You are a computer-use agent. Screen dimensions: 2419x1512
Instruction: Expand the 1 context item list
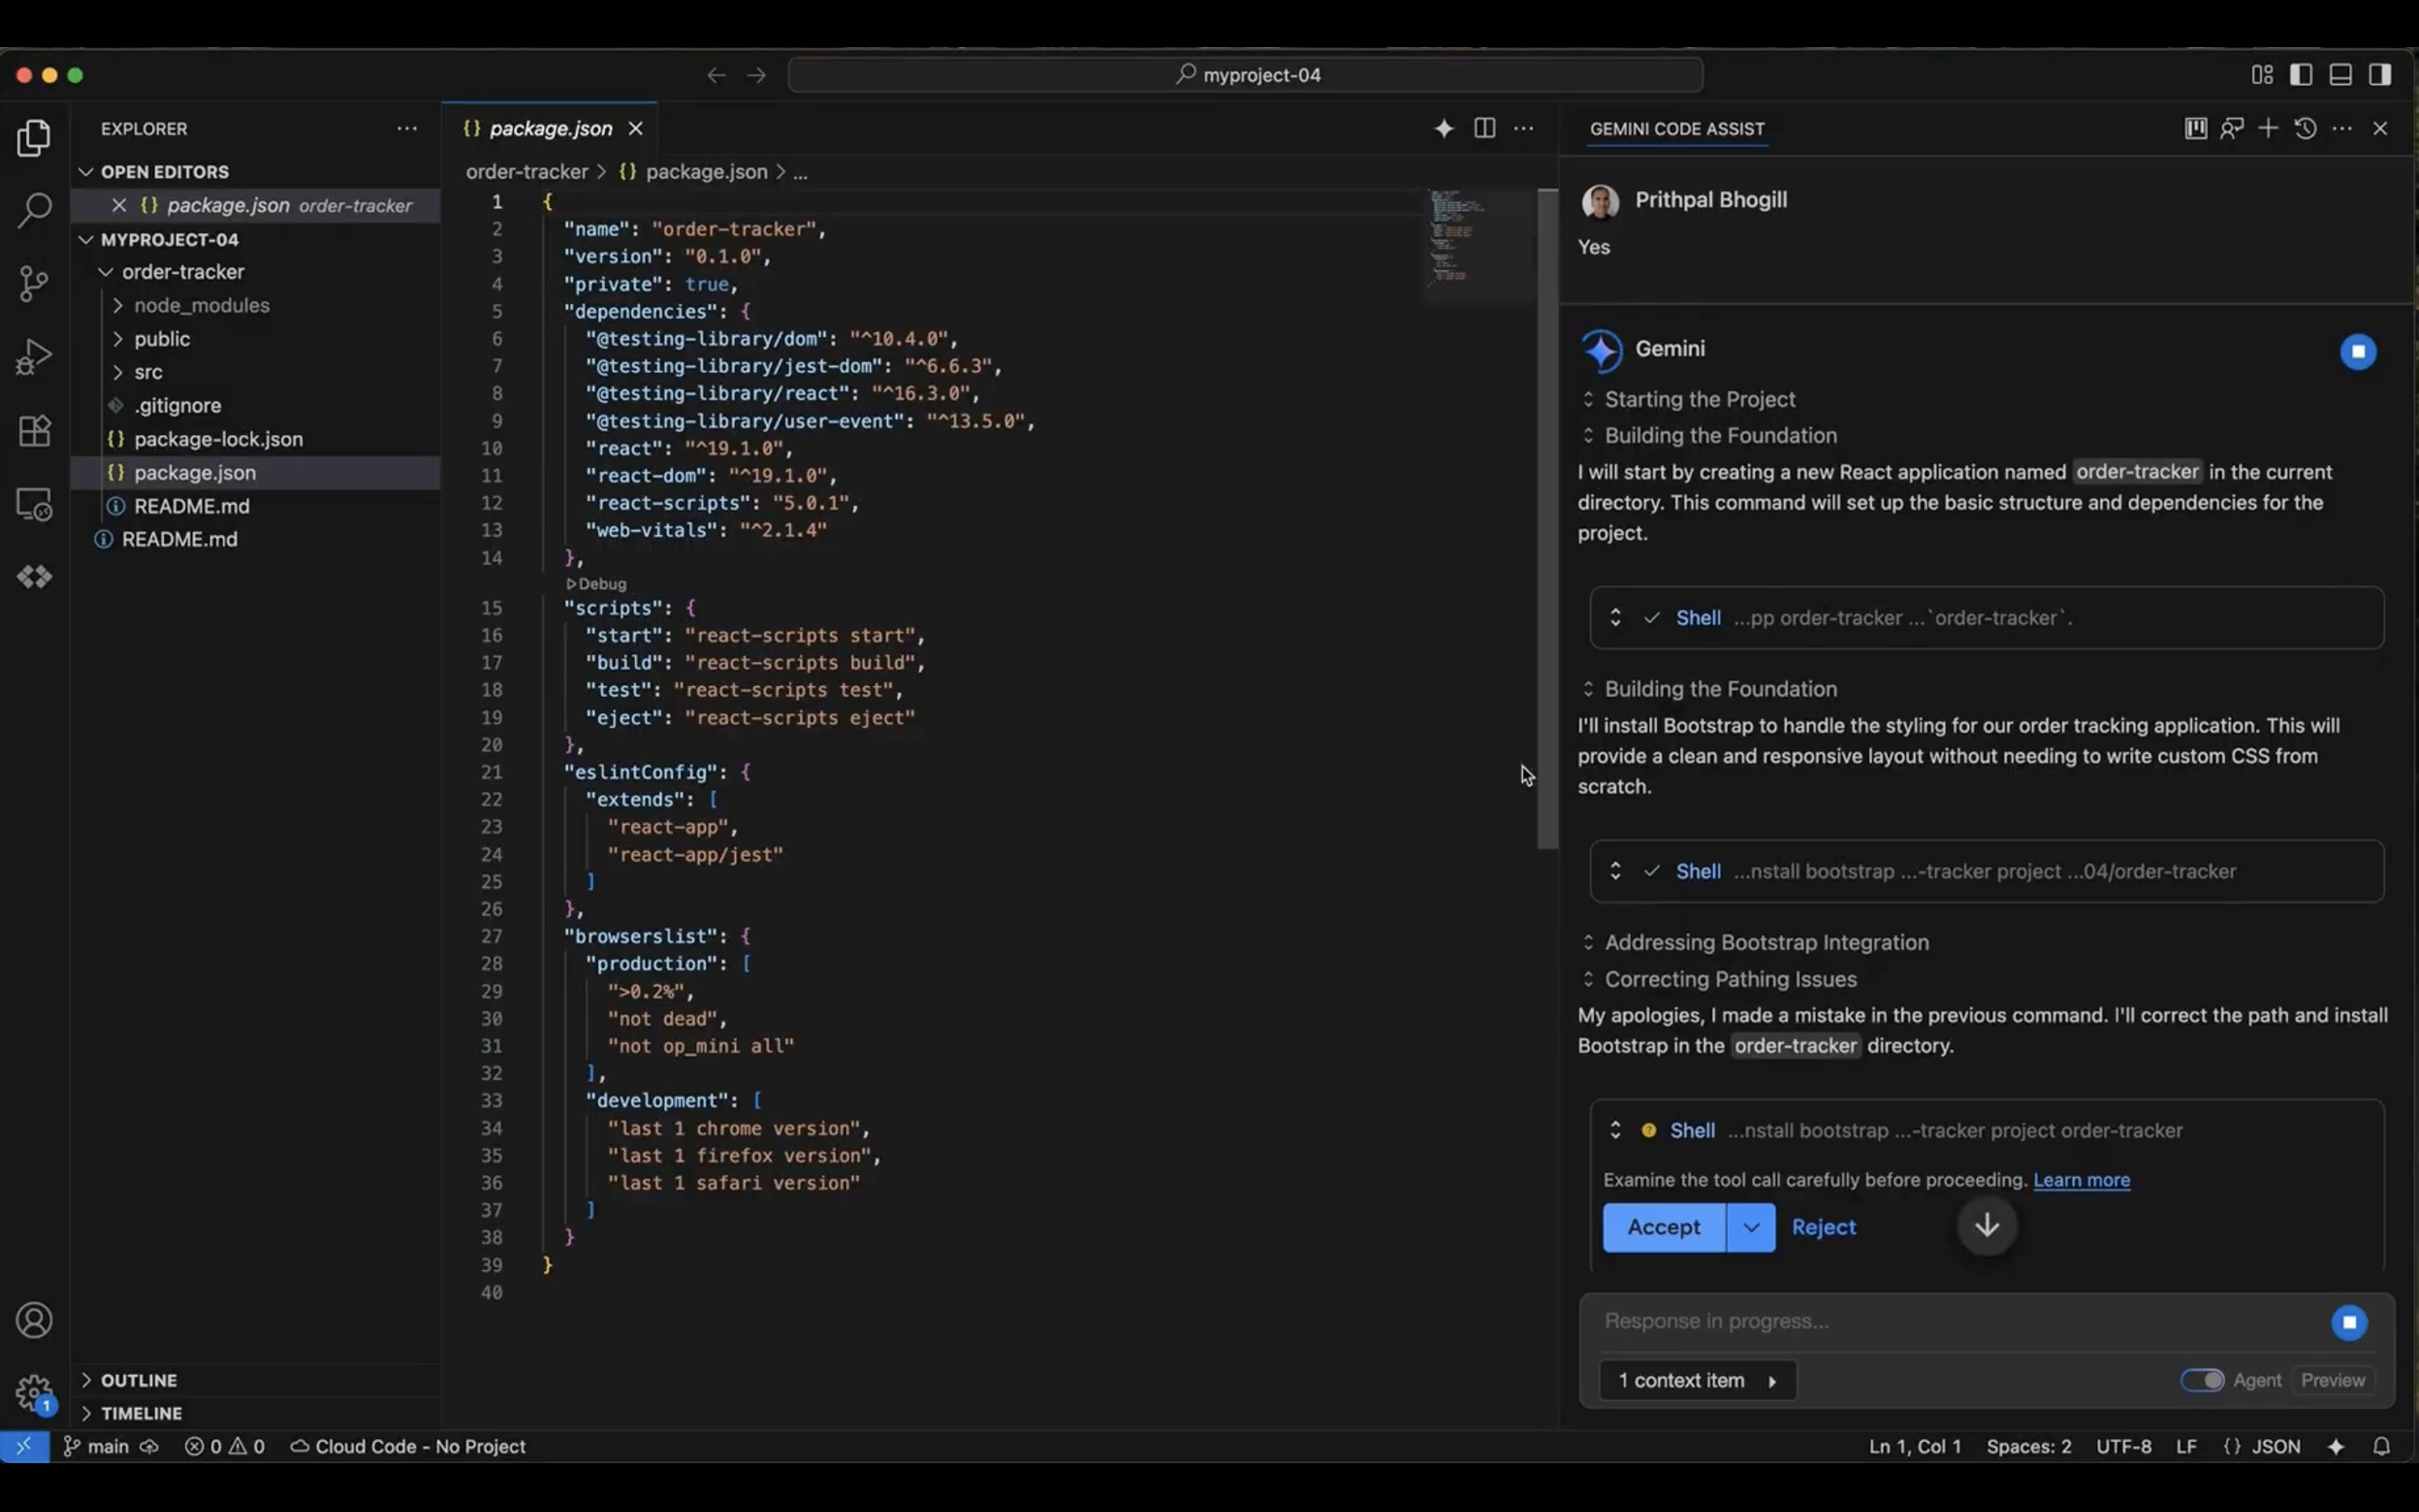click(x=1697, y=1380)
